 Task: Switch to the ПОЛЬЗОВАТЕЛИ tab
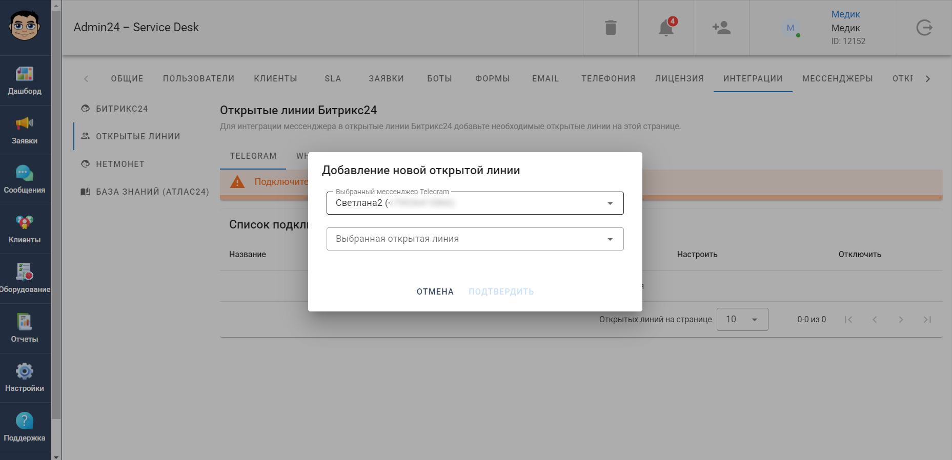coord(199,78)
